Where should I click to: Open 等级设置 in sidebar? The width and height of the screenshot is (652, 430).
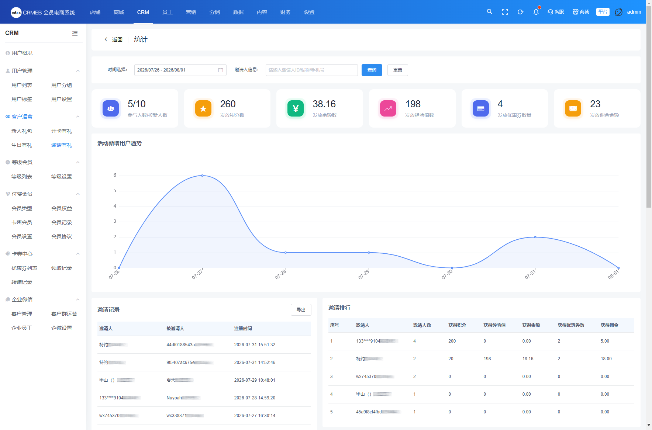[62, 177]
